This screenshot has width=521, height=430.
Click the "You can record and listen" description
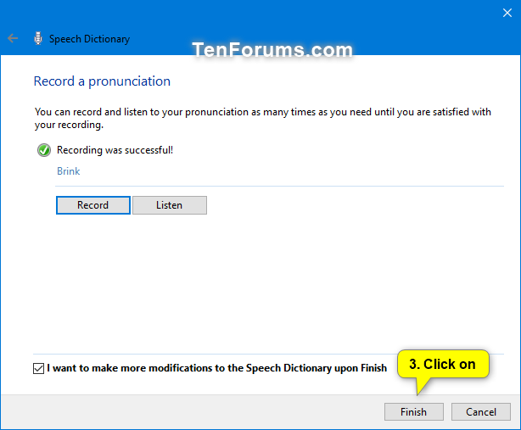coord(262,118)
